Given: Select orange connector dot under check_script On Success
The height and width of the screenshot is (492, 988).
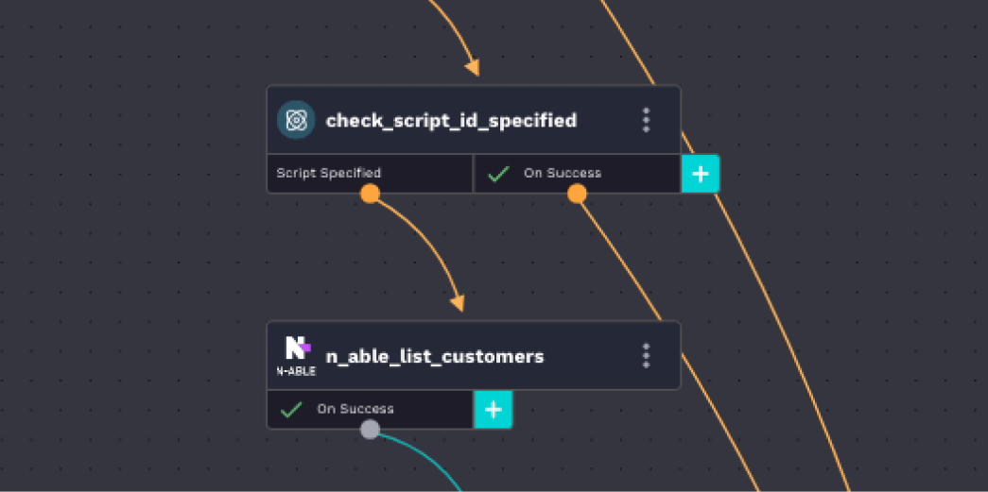Looking at the screenshot, I should pos(577,194).
